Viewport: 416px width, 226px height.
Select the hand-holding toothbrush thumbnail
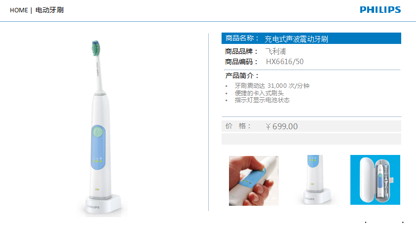tap(254, 181)
